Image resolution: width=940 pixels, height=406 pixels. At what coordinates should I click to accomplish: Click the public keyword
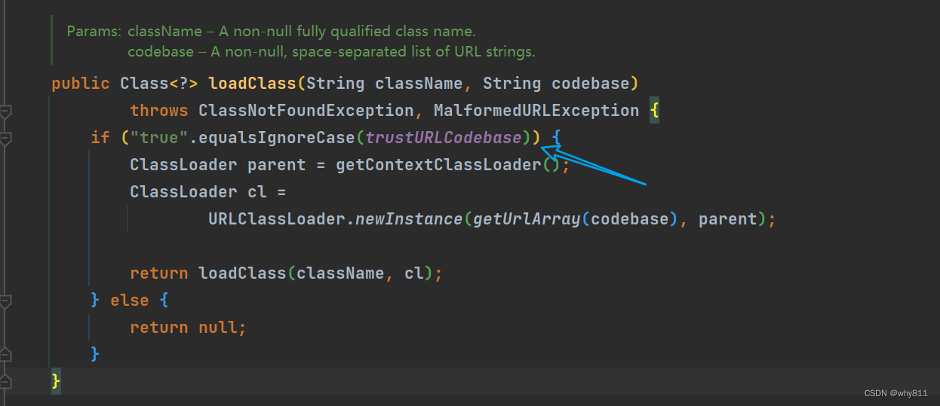pos(81,84)
